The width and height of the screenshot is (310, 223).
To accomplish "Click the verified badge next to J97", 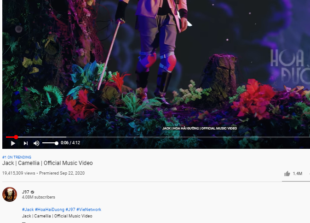I will coord(33,192).
